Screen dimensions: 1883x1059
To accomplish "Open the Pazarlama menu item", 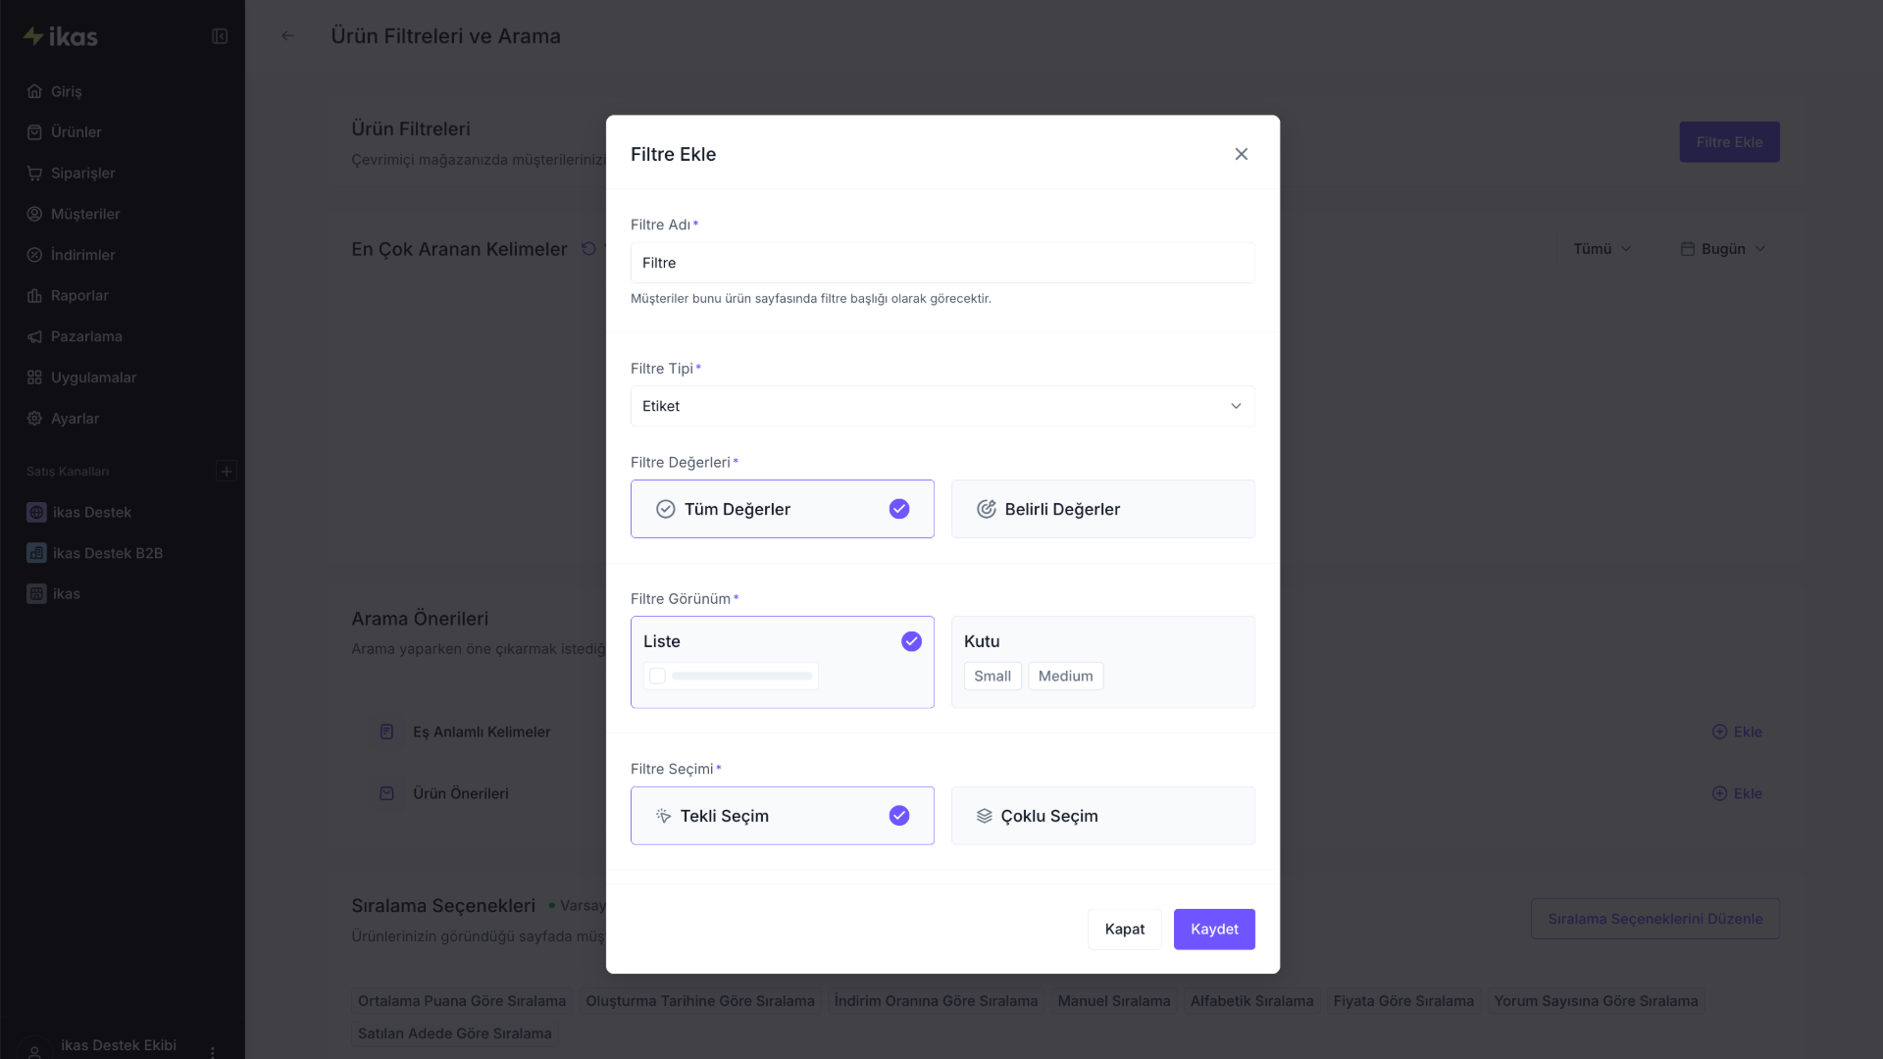I will (86, 337).
